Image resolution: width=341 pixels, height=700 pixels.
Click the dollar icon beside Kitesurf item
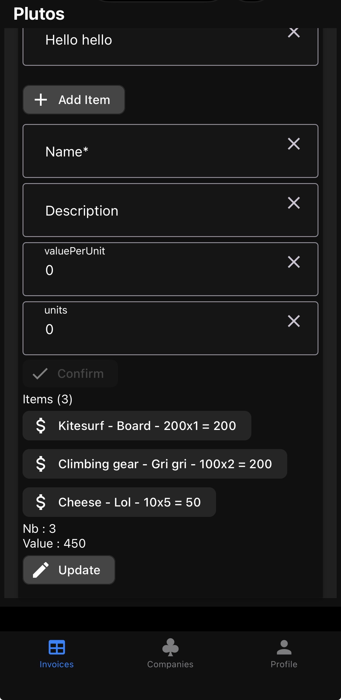[x=41, y=426]
